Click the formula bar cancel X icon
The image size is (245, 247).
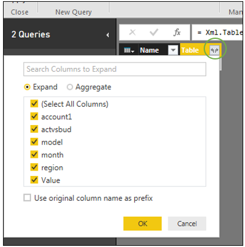[133, 32]
